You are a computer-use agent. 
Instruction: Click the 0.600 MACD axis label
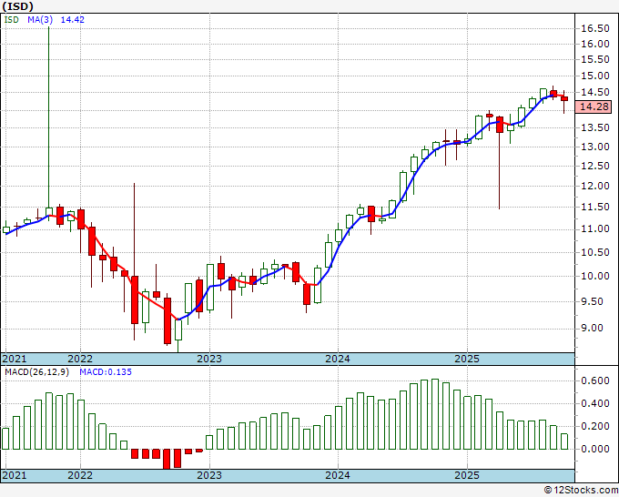point(595,380)
